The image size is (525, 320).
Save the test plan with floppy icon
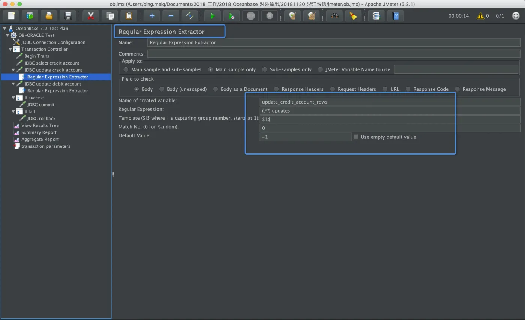[x=68, y=16]
